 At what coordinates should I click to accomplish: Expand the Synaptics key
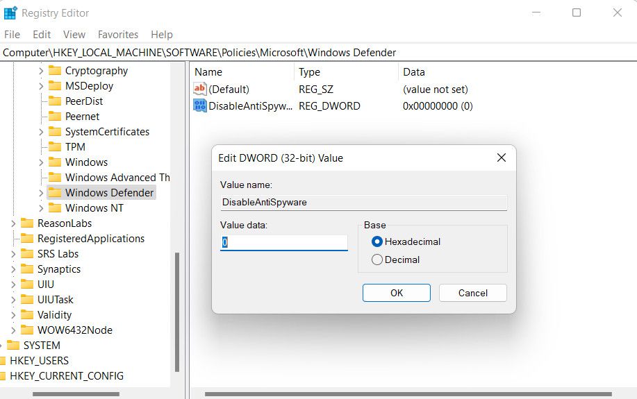[13, 269]
